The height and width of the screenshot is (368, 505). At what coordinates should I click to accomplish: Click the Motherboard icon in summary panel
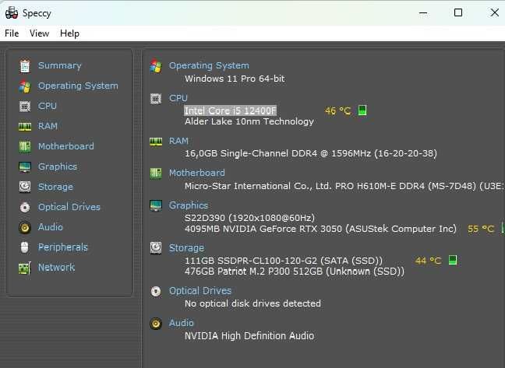tap(156, 173)
